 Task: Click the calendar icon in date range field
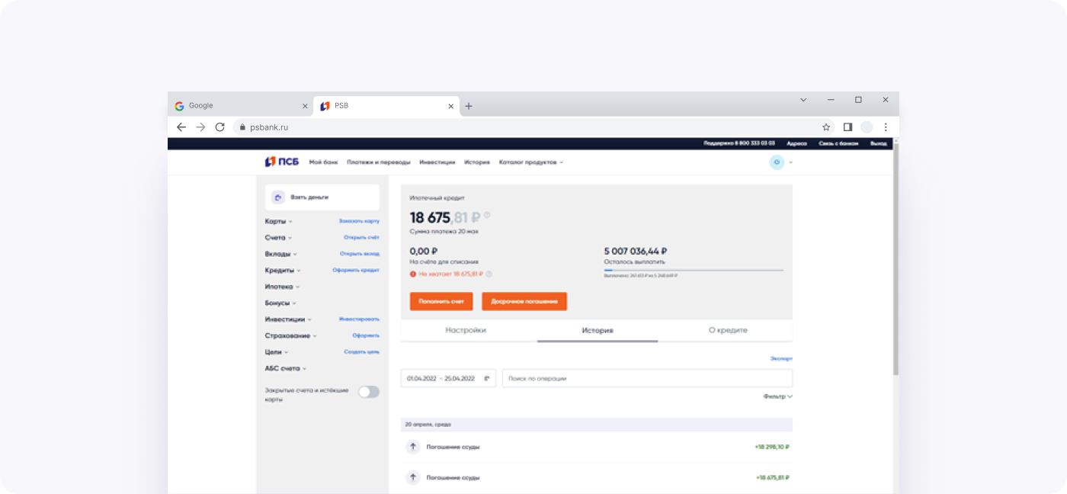487,379
